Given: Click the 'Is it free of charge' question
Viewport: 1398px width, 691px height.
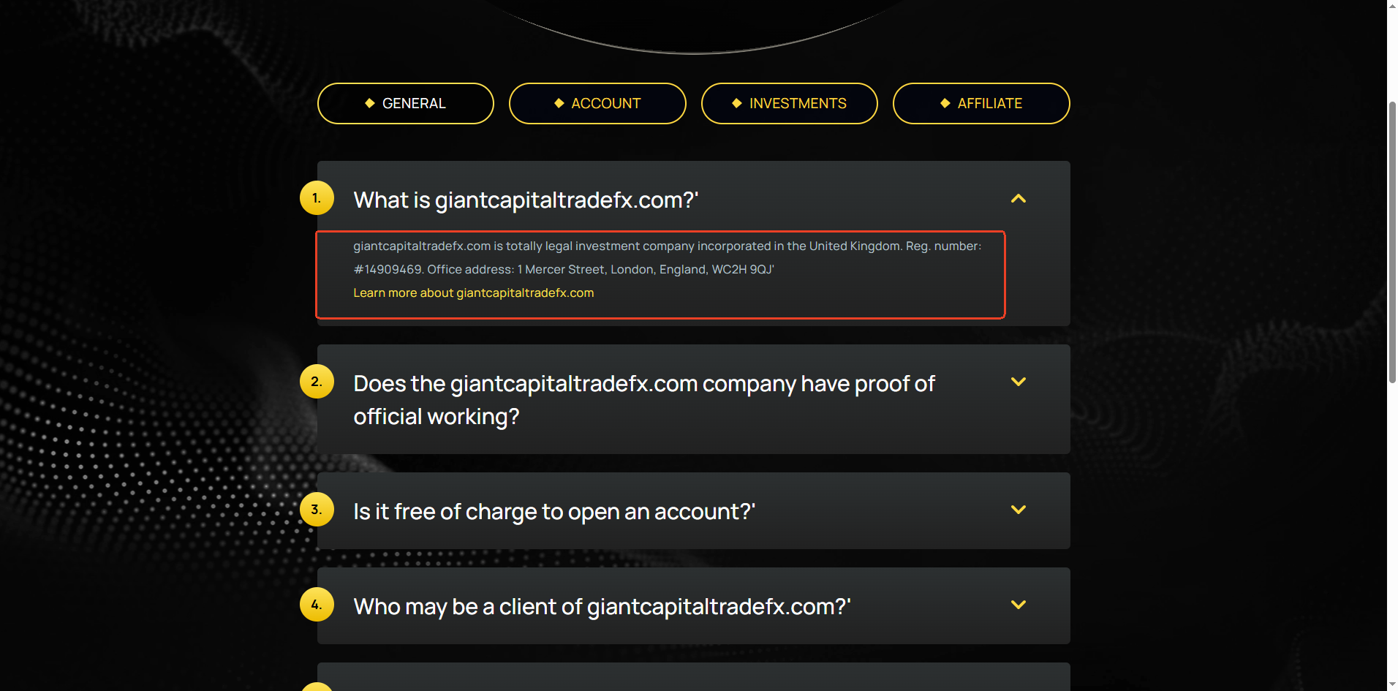Looking at the screenshot, I should [x=554, y=512].
